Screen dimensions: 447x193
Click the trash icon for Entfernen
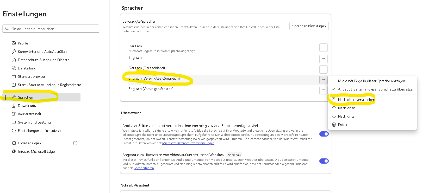(334, 125)
